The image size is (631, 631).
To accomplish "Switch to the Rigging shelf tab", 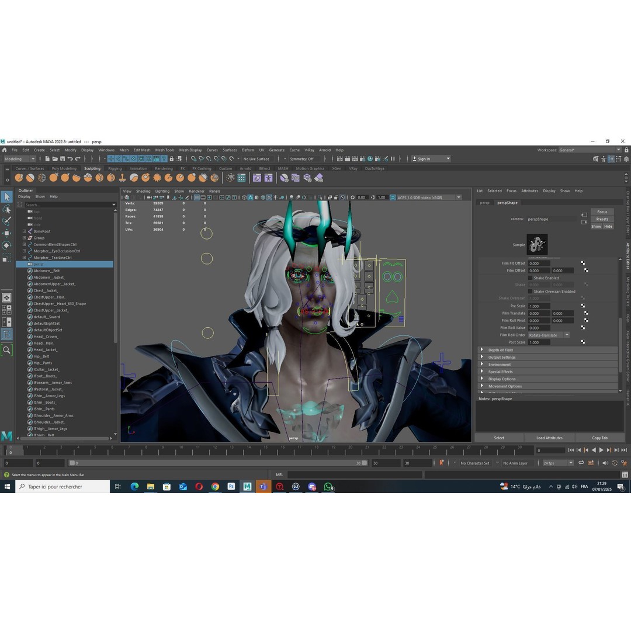I will [x=115, y=169].
